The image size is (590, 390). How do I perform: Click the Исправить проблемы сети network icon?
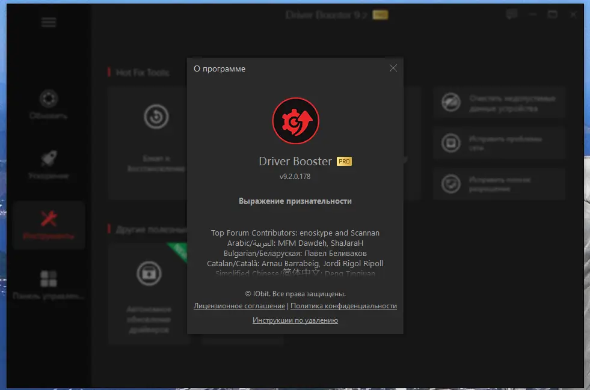(x=450, y=142)
